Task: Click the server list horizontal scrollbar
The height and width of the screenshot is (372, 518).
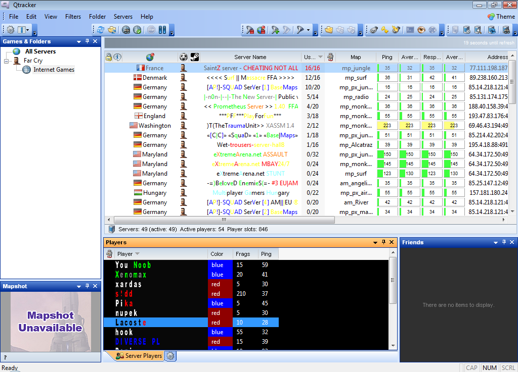Action: [x=224, y=220]
